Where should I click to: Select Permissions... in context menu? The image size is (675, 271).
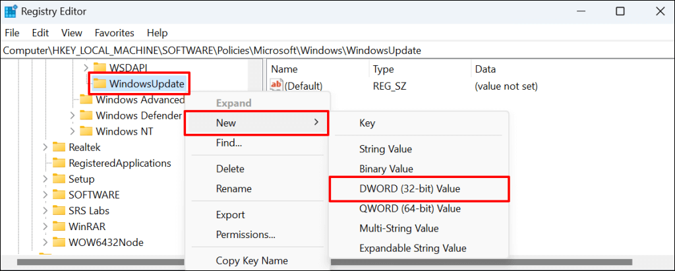[x=245, y=234]
